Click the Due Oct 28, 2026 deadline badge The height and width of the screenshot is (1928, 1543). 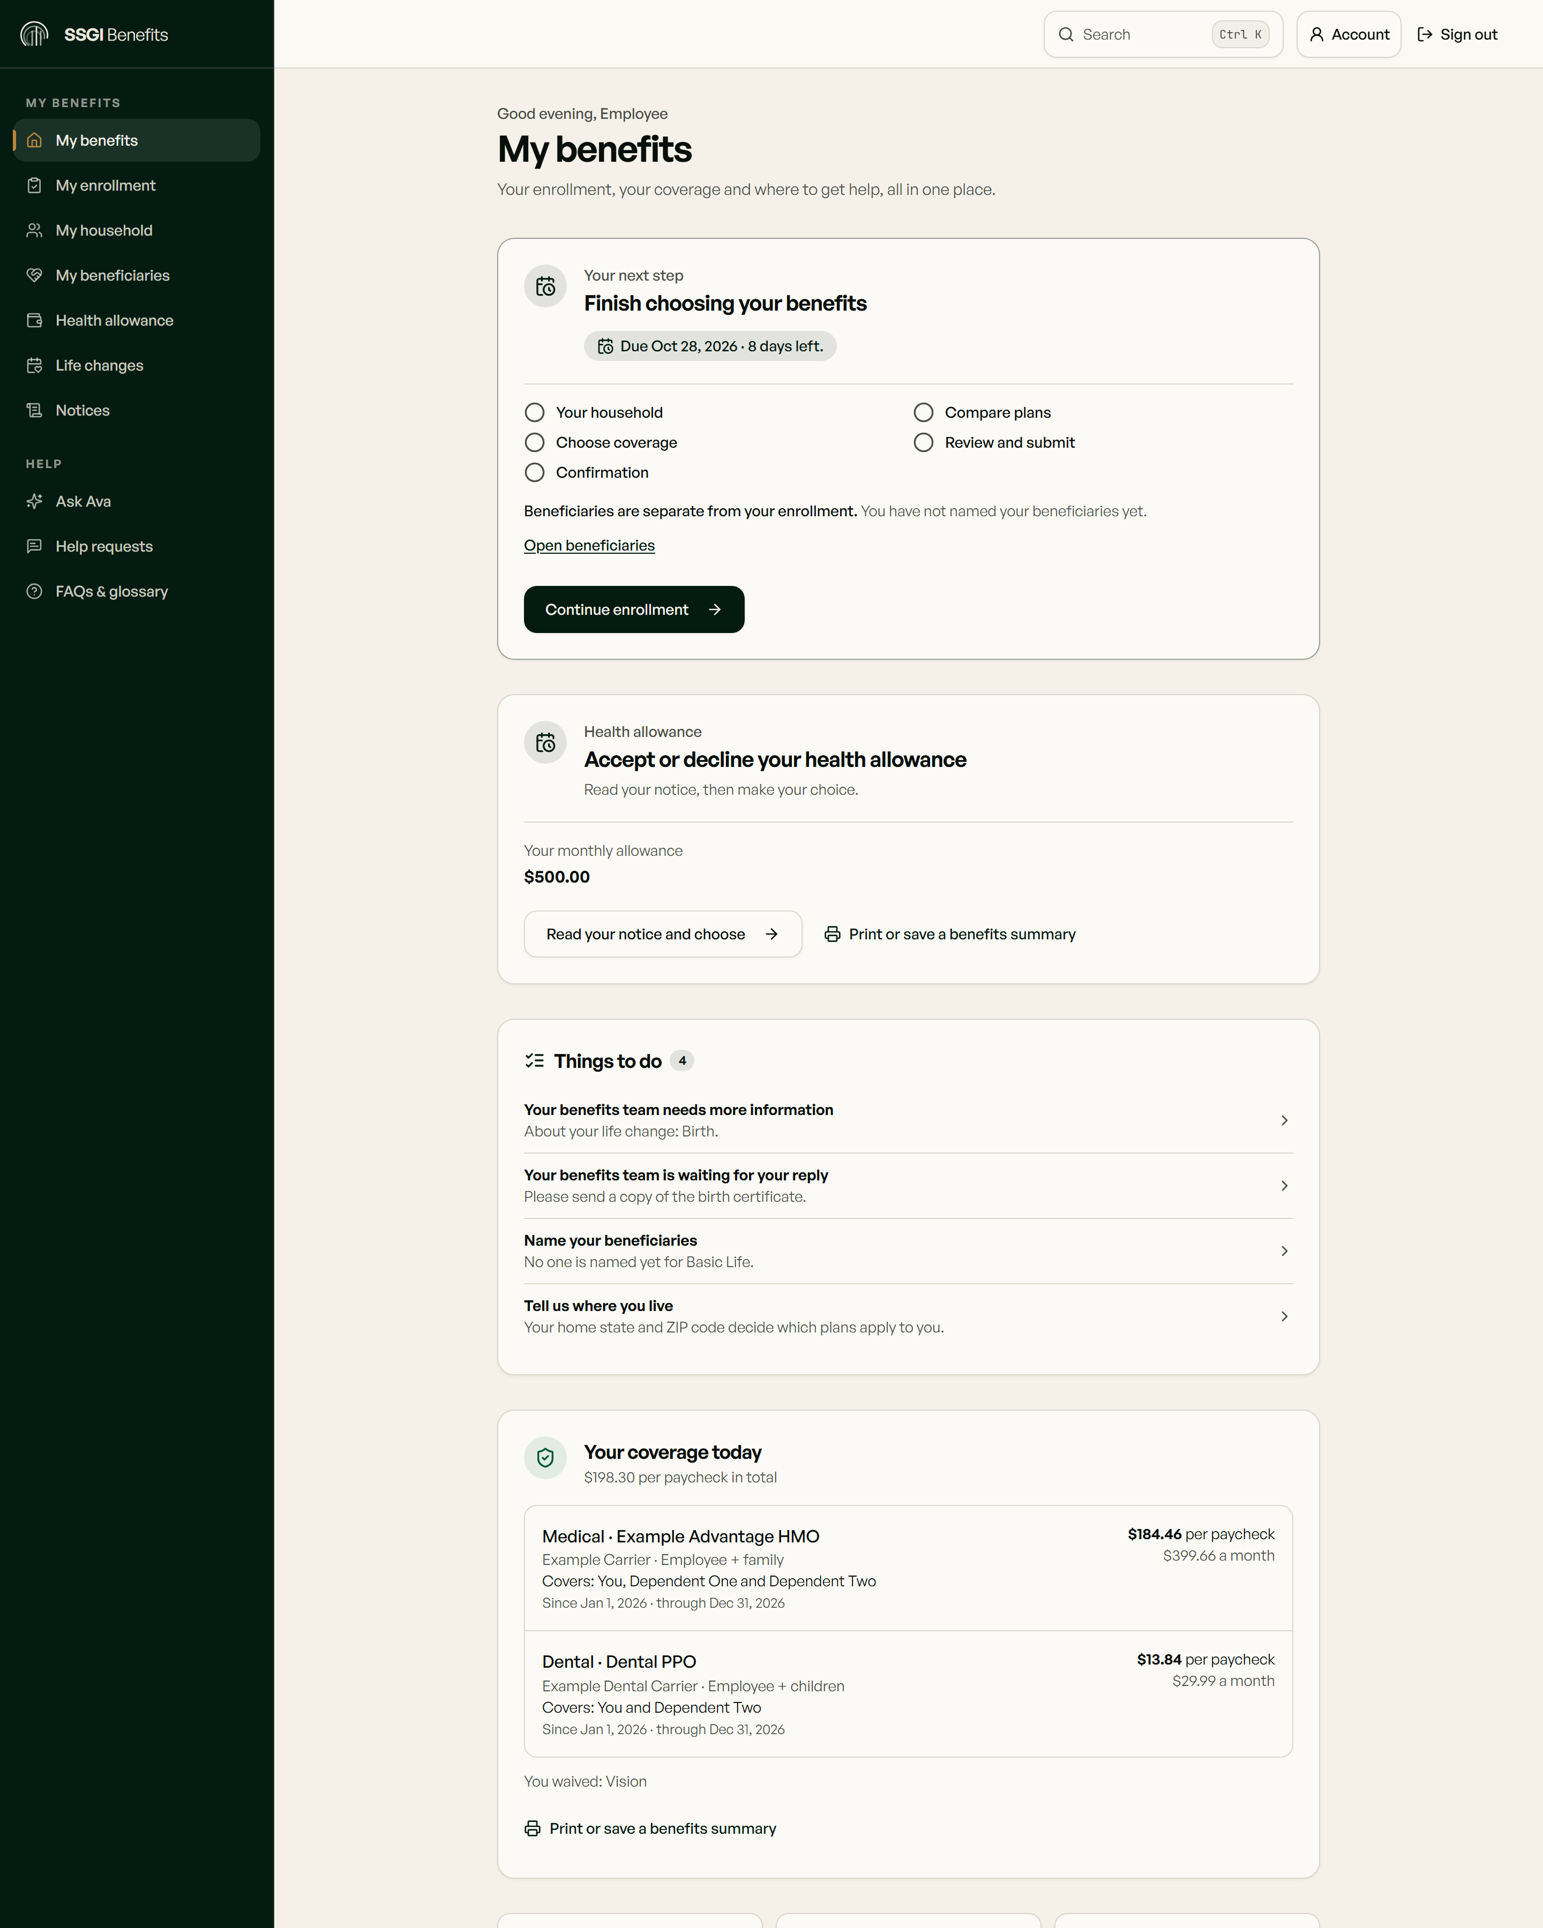[709, 346]
